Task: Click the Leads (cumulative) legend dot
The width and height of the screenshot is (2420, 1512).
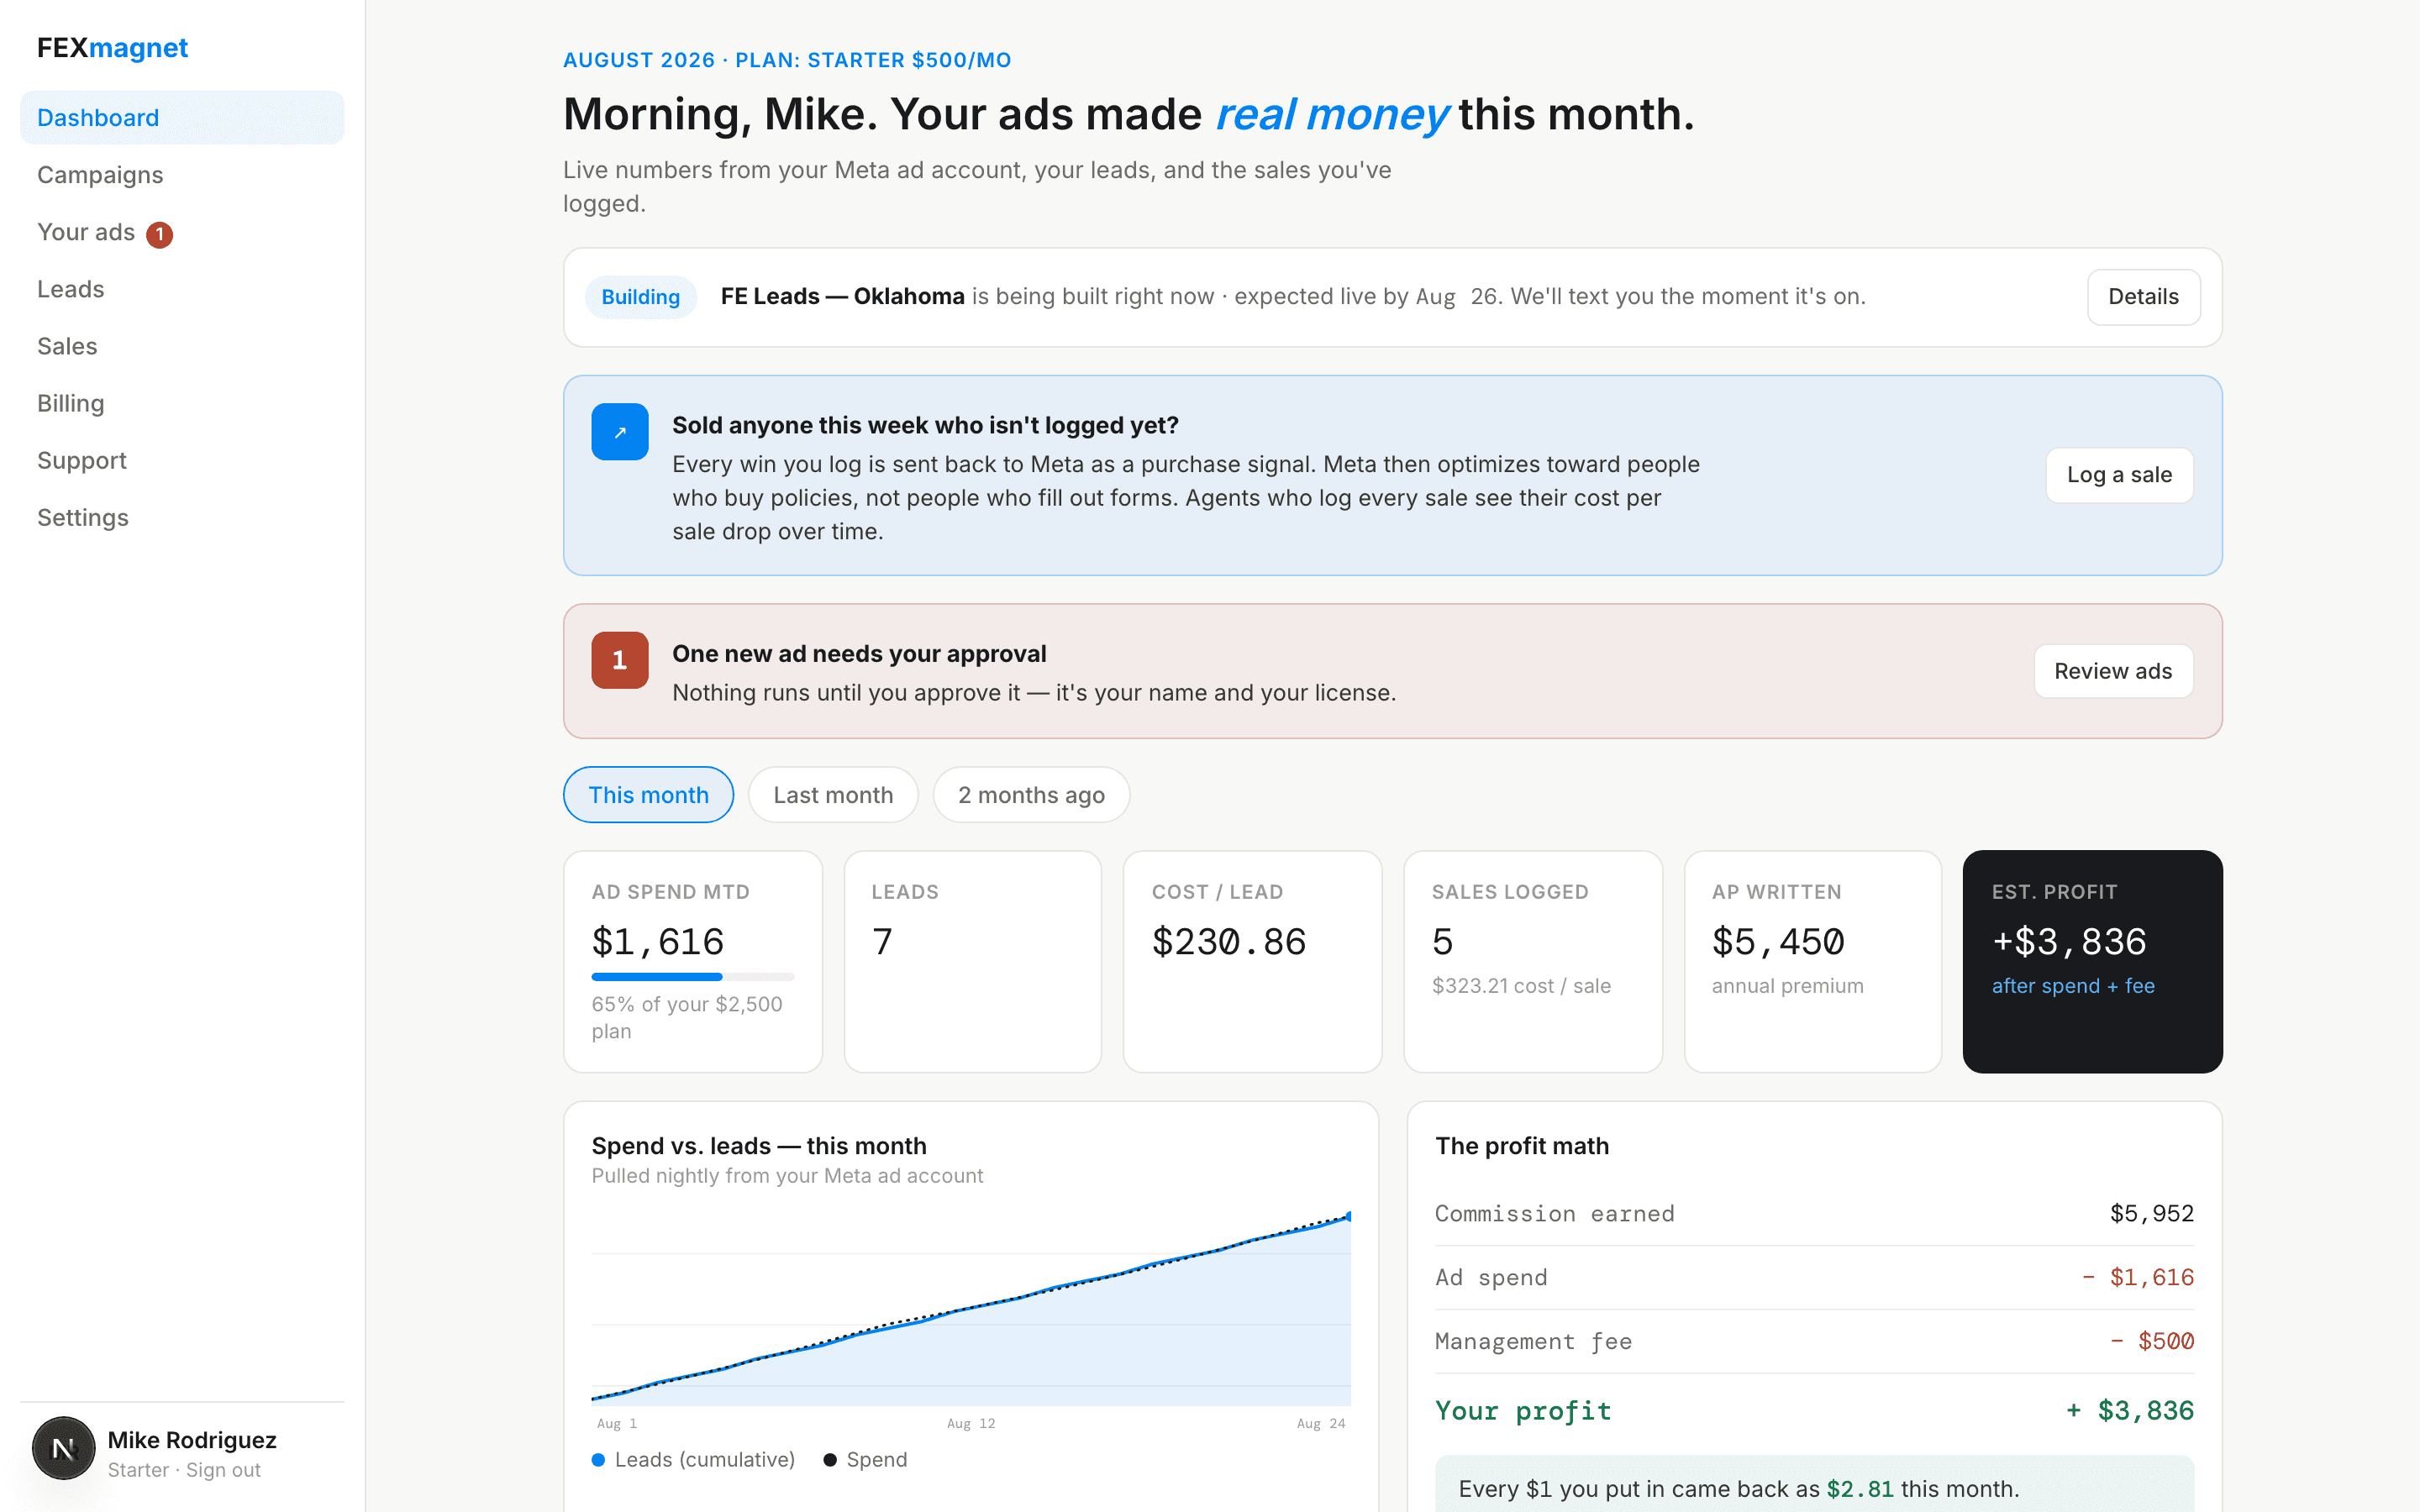Action: click(598, 1460)
